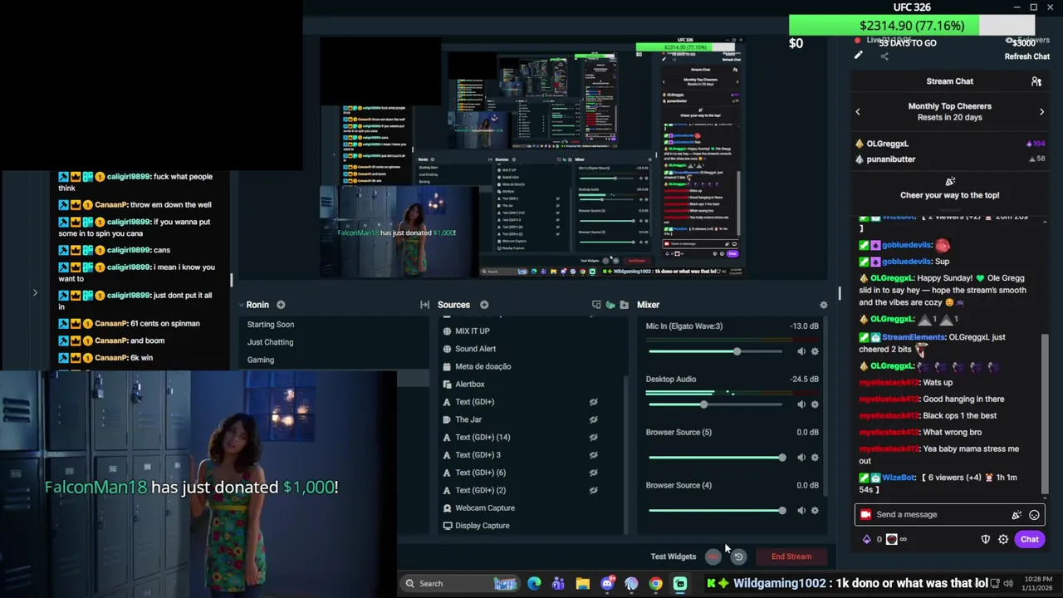Image resolution: width=1063 pixels, height=598 pixels.
Task: Open bits balance icon below chat input
Action: (867, 540)
